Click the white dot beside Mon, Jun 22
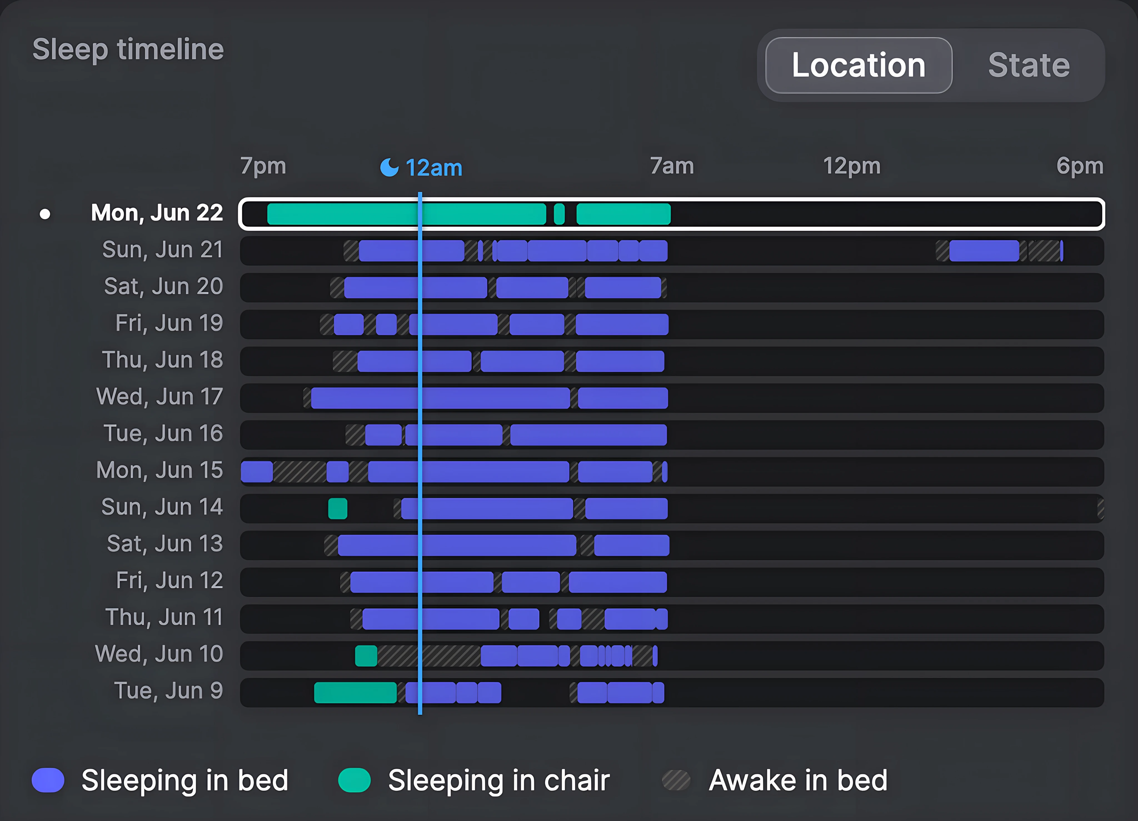The width and height of the screenshot is (1138, 821). point(45,214)
